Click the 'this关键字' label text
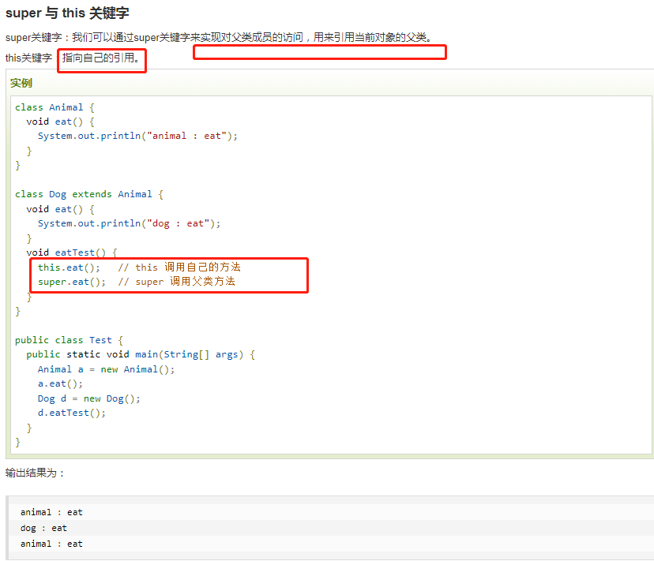The height and width of the screenshot is (561, 654). click(x=28, y=58)
